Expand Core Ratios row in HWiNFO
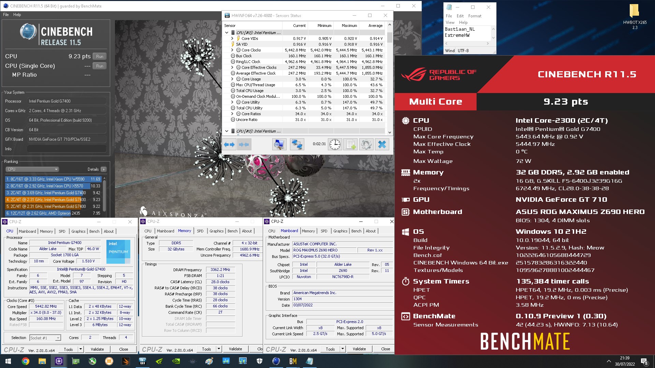Screen dimensions: 655x368 [x=232, y=114]
